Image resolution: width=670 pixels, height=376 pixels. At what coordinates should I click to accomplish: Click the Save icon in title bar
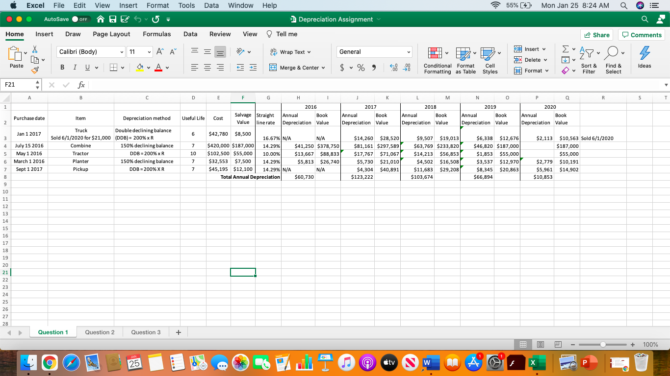click(x=112, y=19)
